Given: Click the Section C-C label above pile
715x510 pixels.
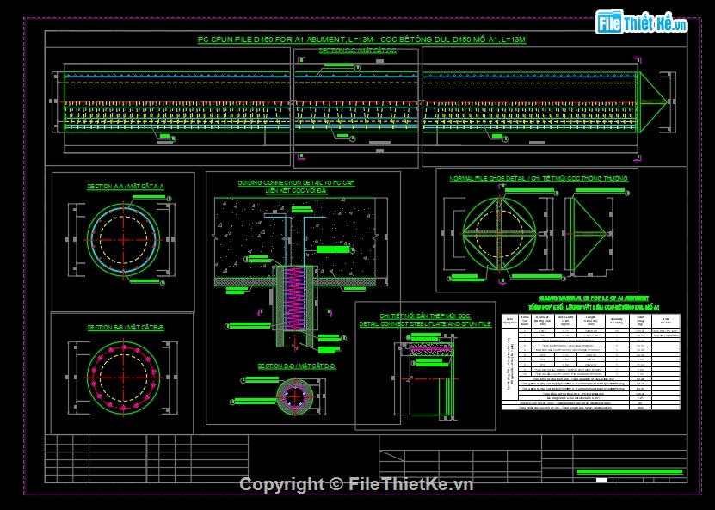Looking at the screenshot, I should (x=357, y=52).
